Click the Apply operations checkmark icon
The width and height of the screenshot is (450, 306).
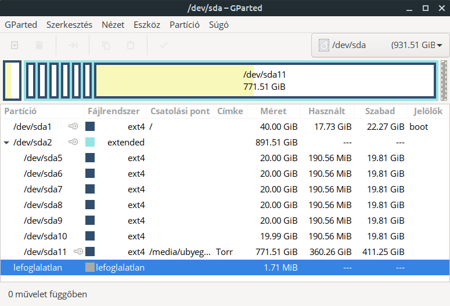164,45
